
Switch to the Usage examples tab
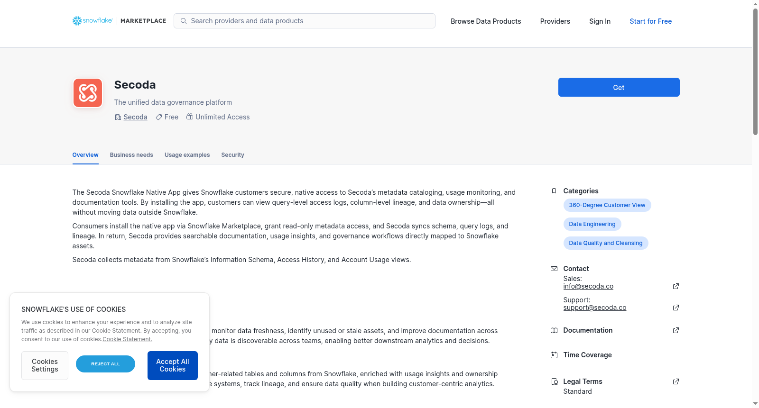coord(187,155)
